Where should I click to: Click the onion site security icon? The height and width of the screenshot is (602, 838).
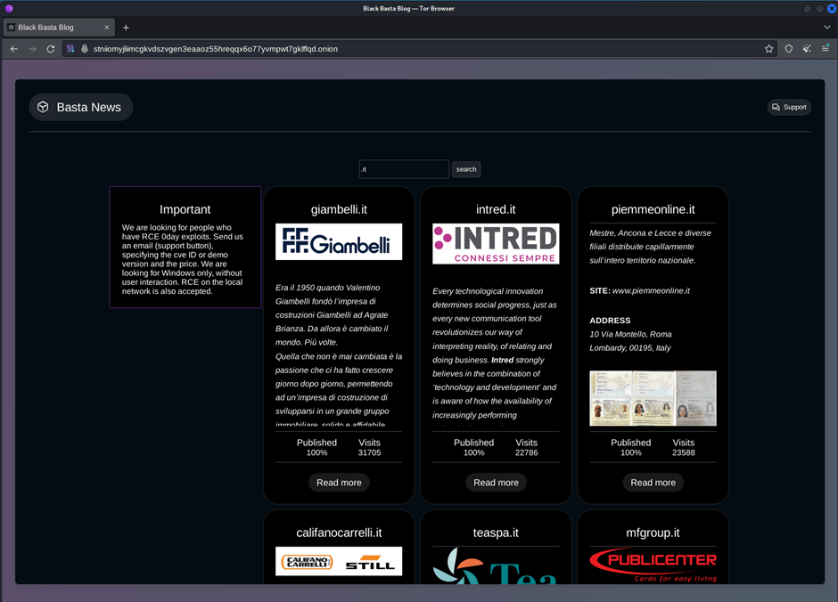(85, 49)
